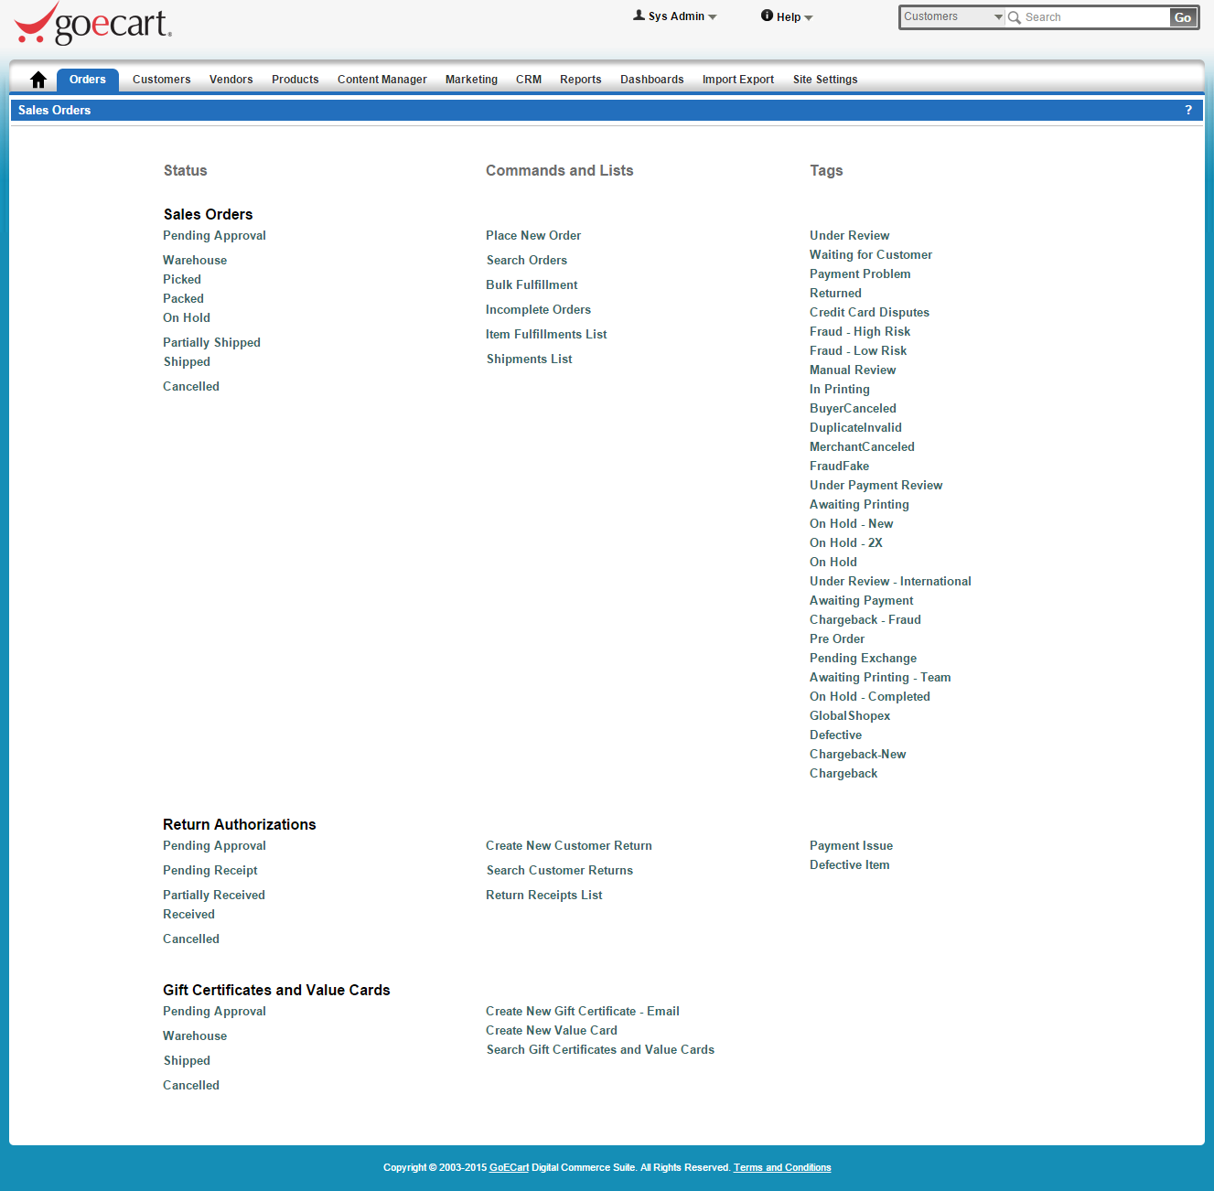Open the Customers search scope dropdown
The image size is (1214, 1191).
click(952, 17)
